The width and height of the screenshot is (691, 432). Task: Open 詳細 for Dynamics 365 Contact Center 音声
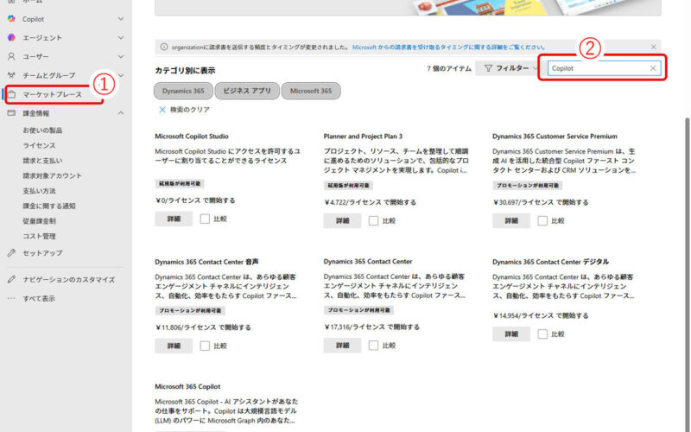pyautogui.click(x=174, y=346)
